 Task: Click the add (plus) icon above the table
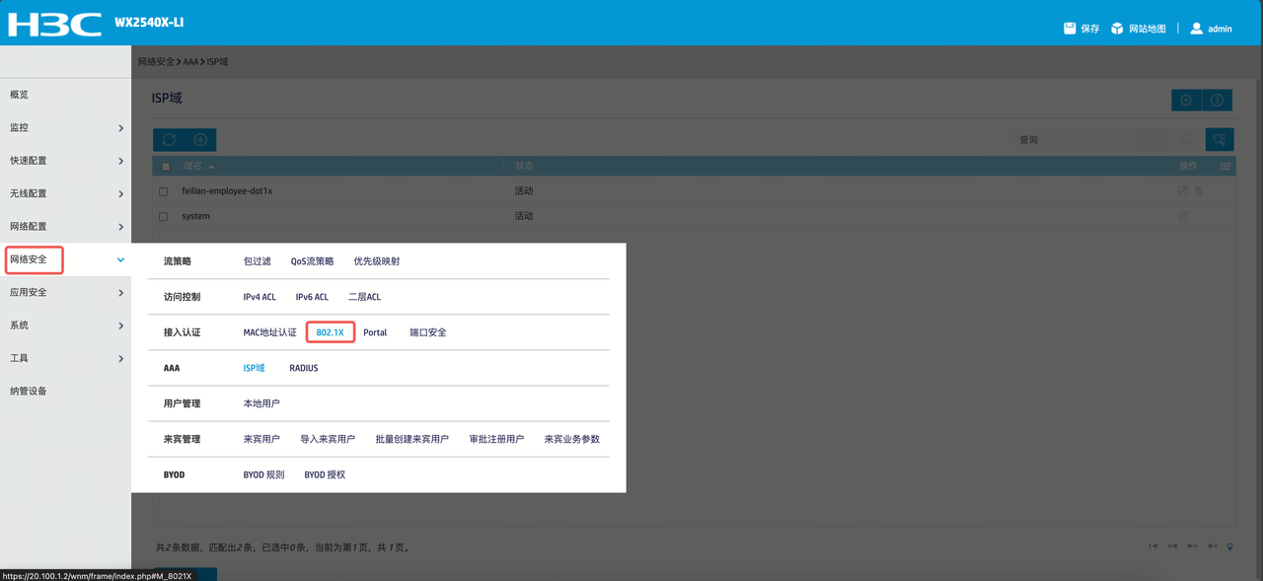[200, 140]
